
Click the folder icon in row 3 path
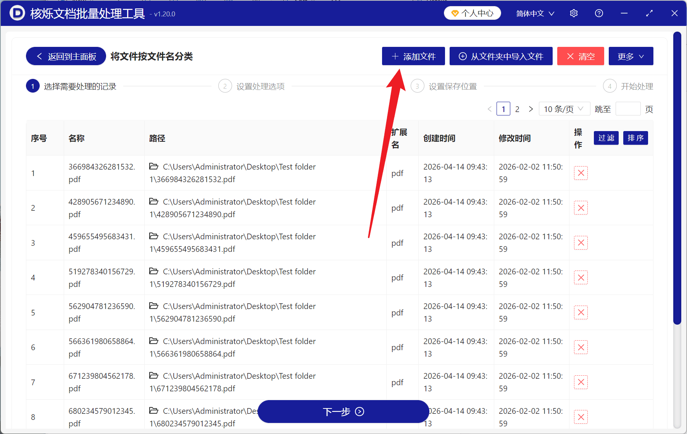pyautogui.click(x=154, y=236)
